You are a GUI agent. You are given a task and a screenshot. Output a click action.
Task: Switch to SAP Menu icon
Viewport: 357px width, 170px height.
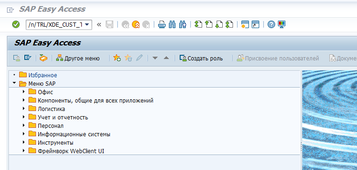click(x=28, y=58)
